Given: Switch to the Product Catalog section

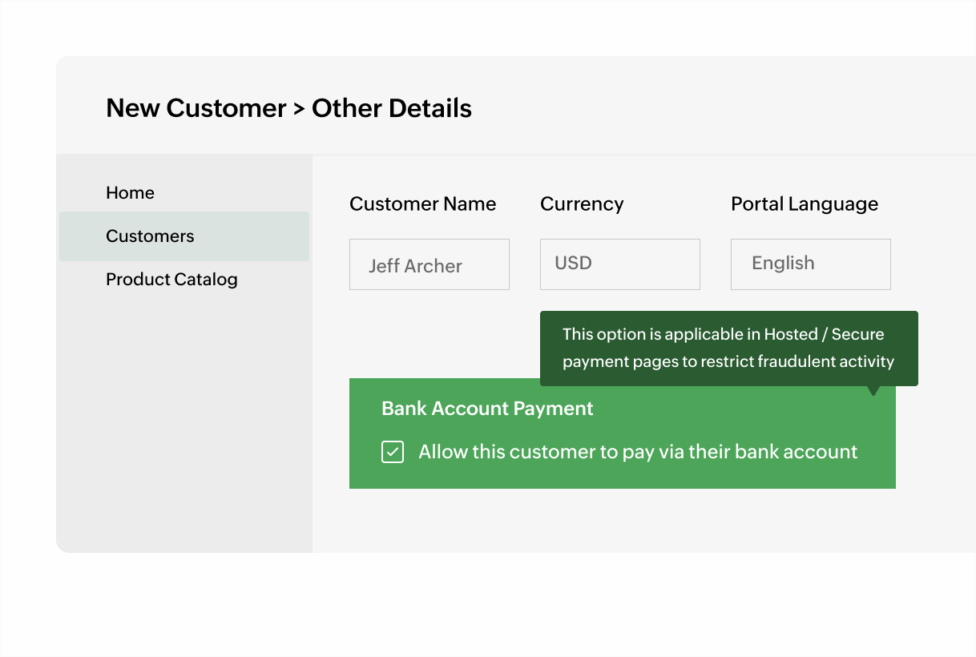Looking at the screenshot, I should 171,279.
